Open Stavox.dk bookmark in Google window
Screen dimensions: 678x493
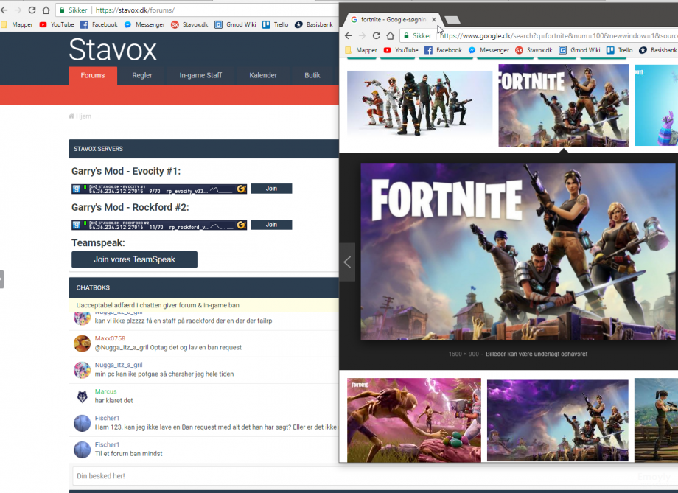click(534, 50)
